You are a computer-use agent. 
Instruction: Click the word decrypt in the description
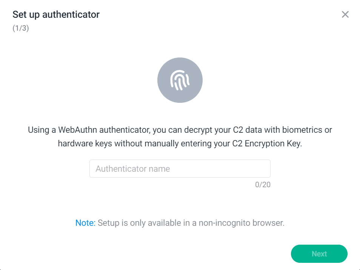tap(198, 130)
